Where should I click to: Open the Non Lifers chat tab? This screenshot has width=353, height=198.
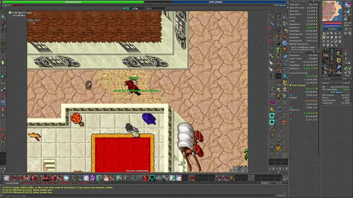[x=83, y=183]
